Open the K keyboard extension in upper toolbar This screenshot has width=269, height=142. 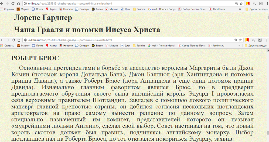pyautogui.click(x=261, y=3)
